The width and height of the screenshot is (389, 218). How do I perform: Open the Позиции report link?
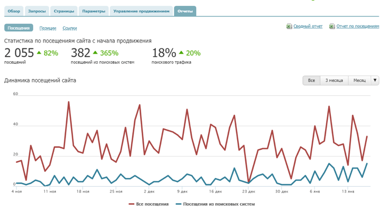coord(48,28)
